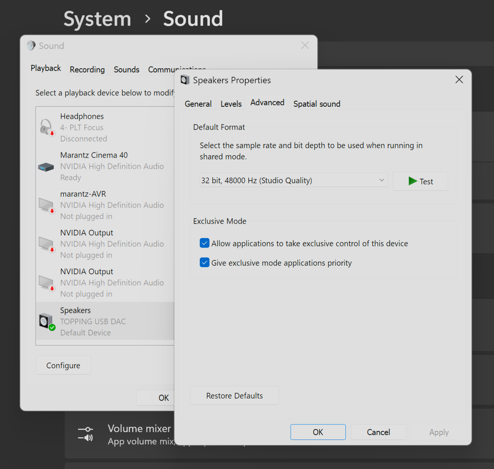The width and height of the screenshot is (494, 469).
Task: Uncheck Allow applications to take exclusive control
Action: click(205, 243)
